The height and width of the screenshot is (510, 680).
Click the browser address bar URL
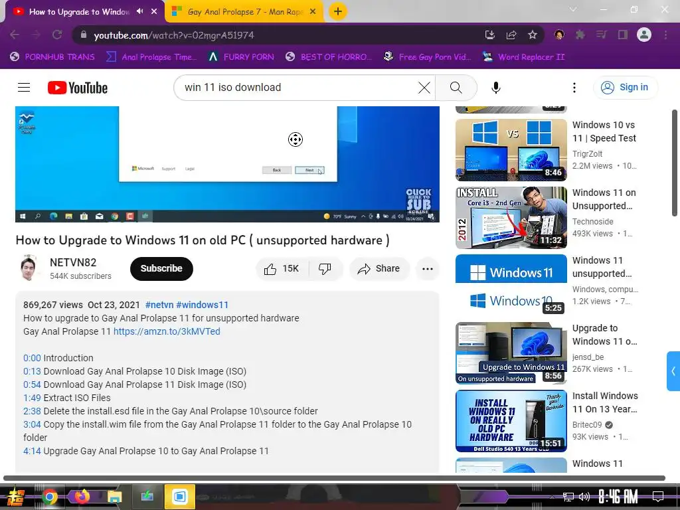pyautogui.click(x=173, y=35)
